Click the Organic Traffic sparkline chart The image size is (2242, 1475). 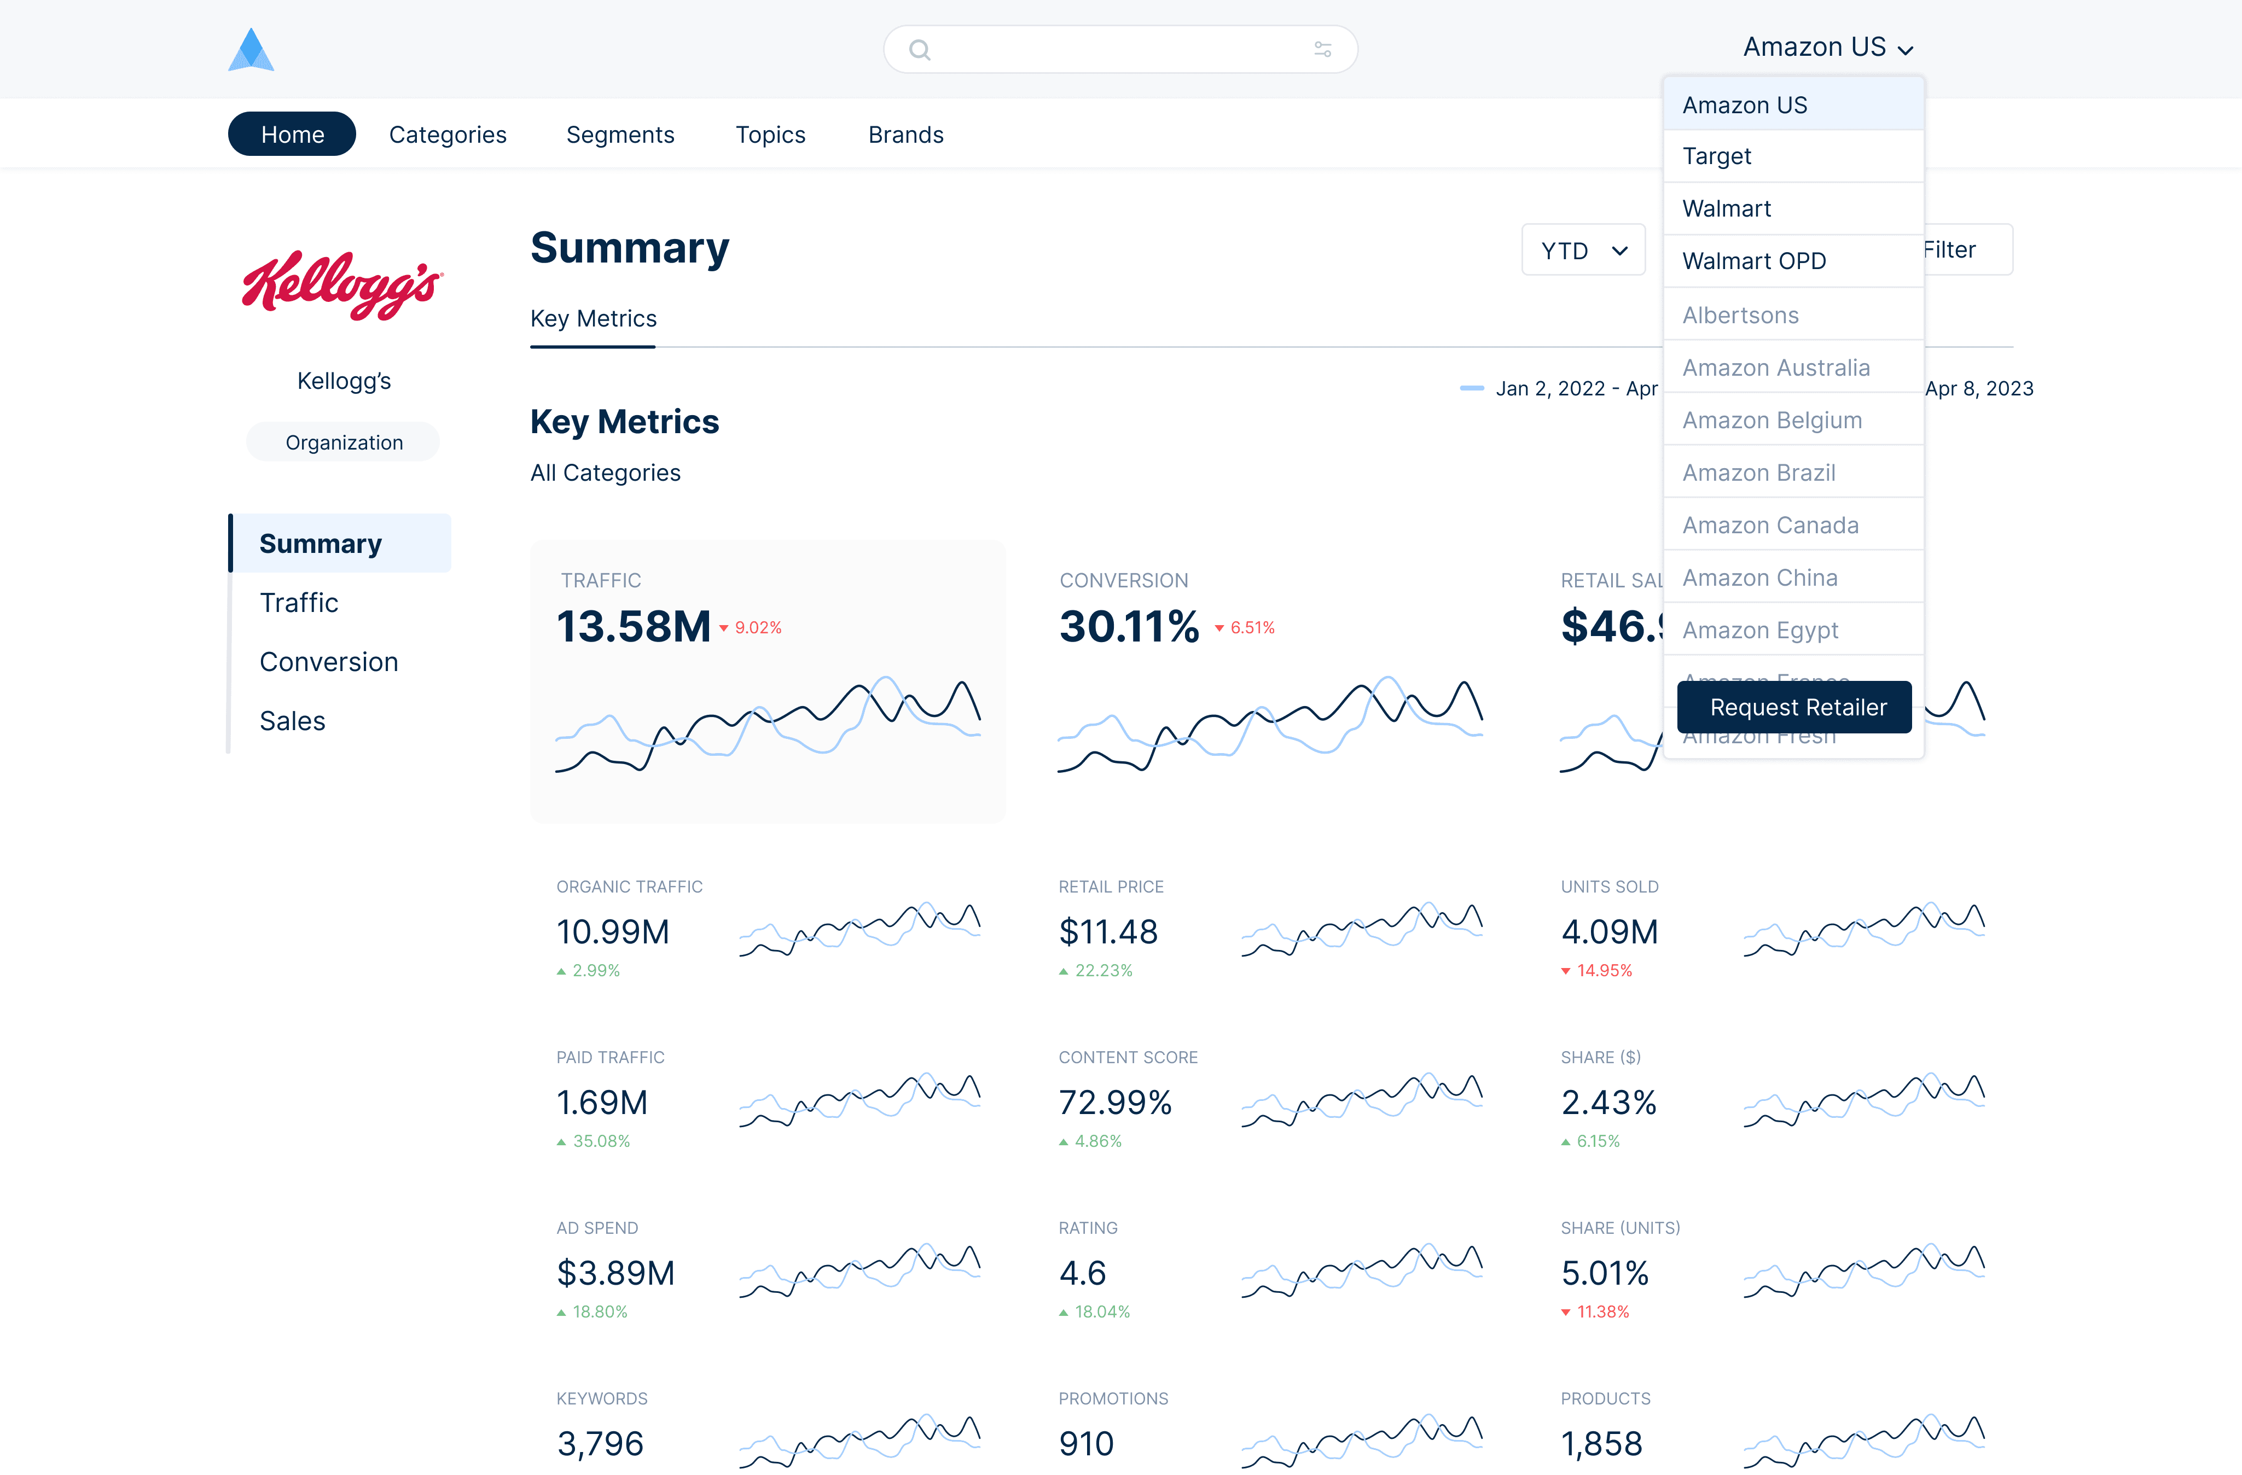pyautogui.click(x=859, y=930)
